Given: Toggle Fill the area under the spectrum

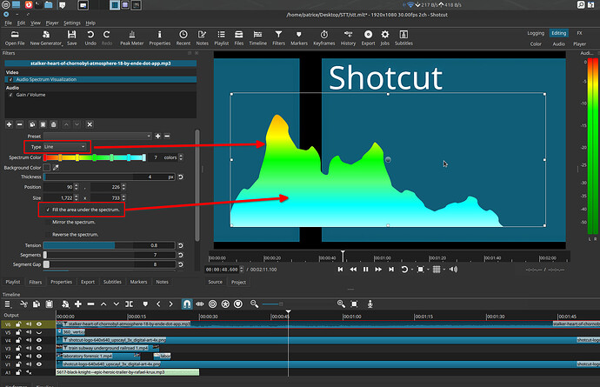Looking at the screenshot, I should (x=48, y=210).
